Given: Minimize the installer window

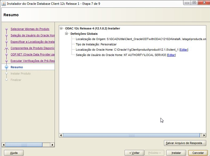Looking at the screenshot, I should coord(187,3).
